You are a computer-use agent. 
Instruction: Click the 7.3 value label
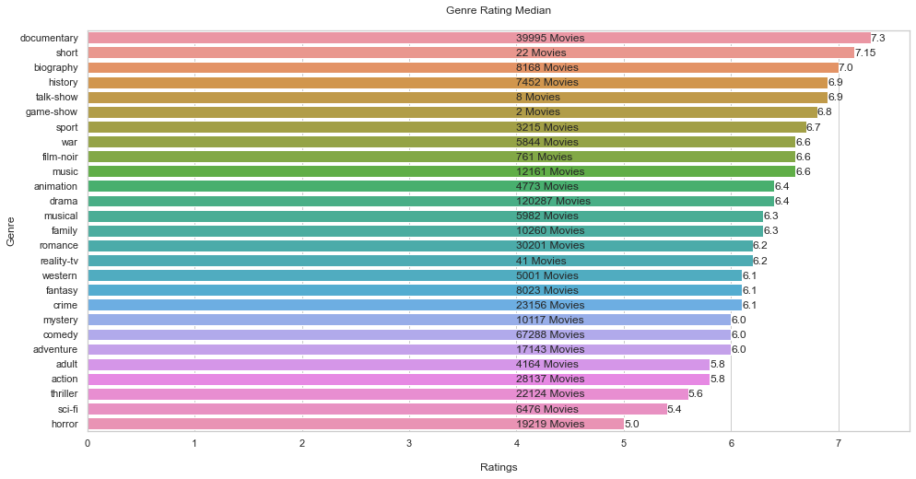[x=877, y=38]
